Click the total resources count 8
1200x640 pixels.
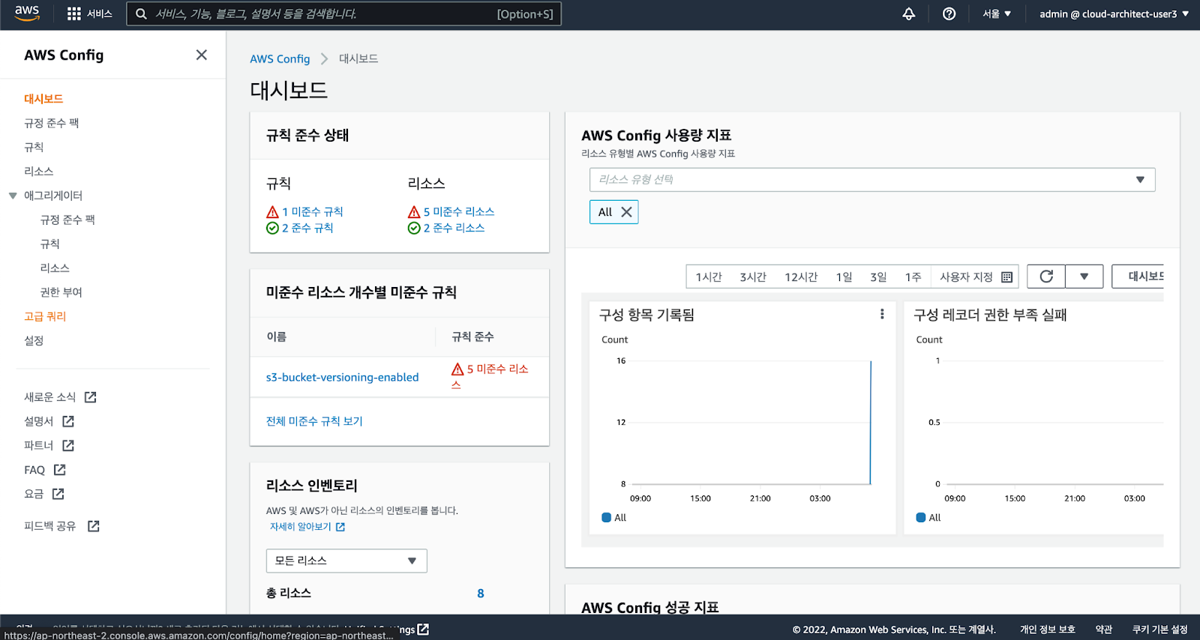(x=481, y=594)
